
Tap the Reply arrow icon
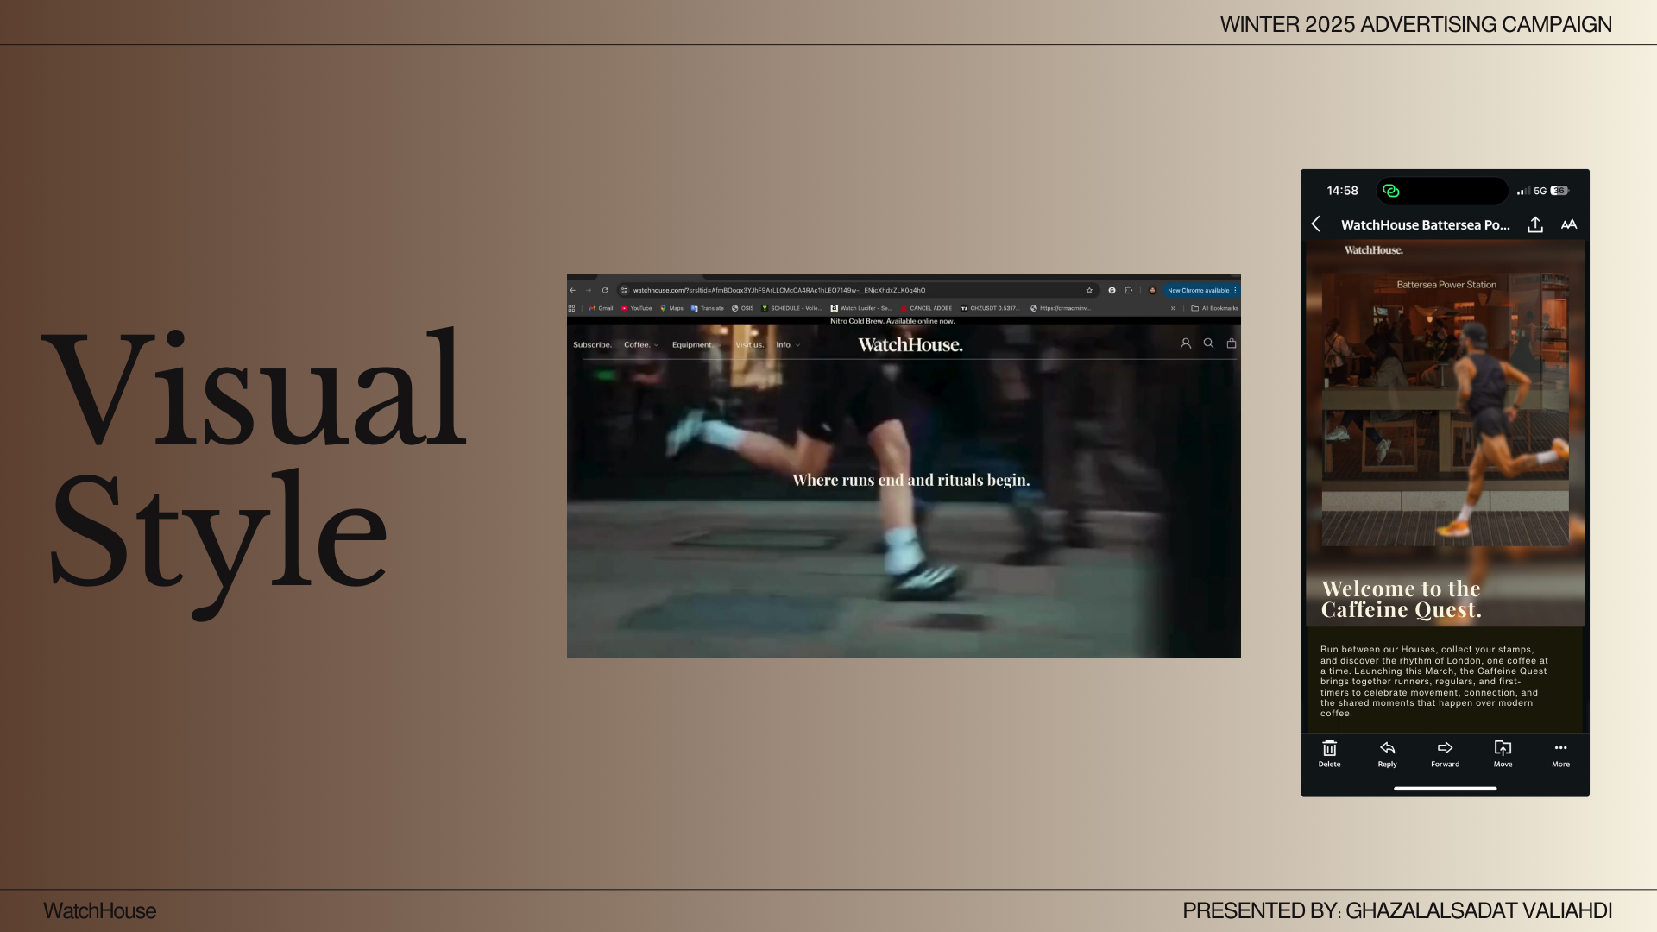point(1387,749)
